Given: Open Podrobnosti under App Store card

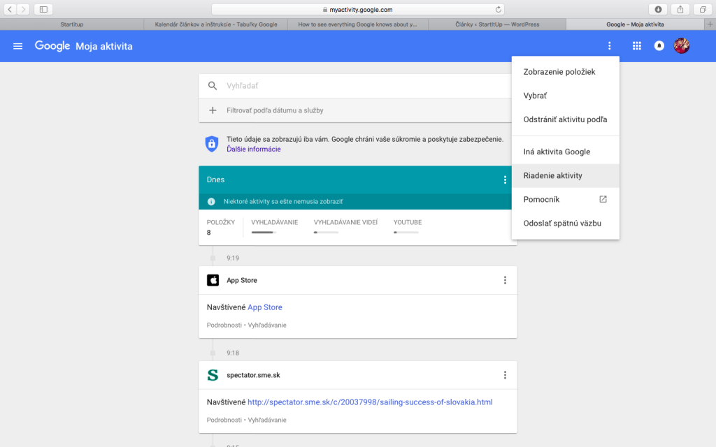Looking at the screenshot, I should click(x=224, y=325).
